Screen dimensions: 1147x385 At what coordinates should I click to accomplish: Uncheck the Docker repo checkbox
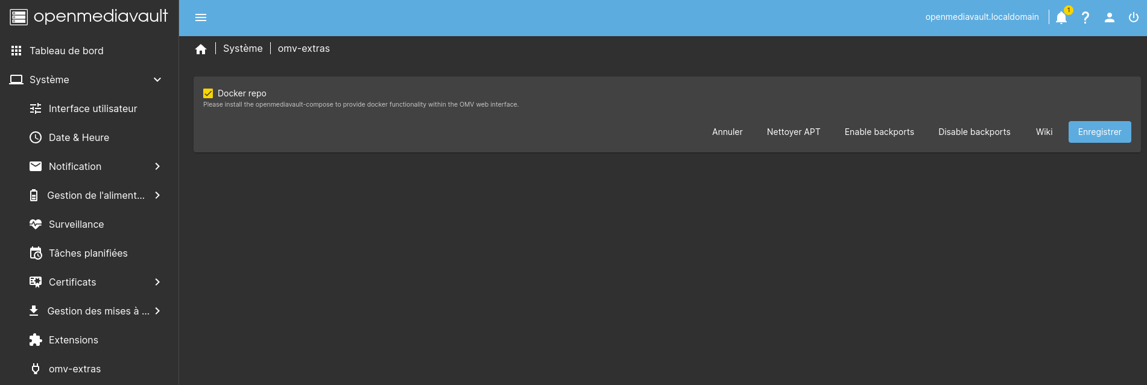pyautogui.click(x=208, y=93)
